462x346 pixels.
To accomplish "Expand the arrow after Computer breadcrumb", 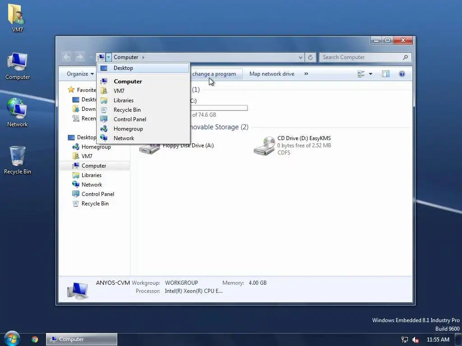I will (x=143, y=57).
